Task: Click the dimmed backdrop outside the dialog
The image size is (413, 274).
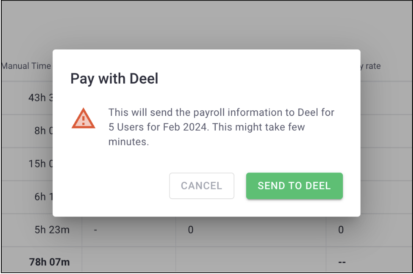Action: click(207, 25)
